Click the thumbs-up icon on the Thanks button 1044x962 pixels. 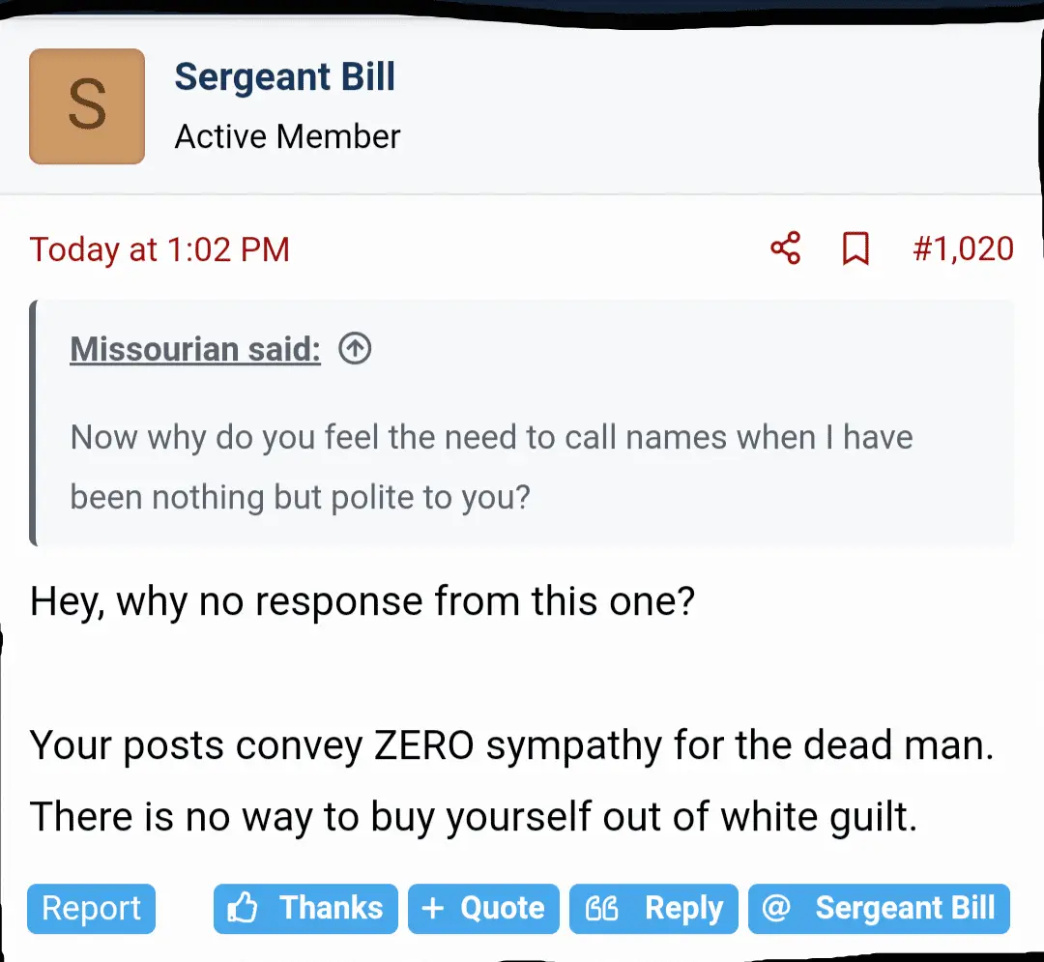pos(243,909)
